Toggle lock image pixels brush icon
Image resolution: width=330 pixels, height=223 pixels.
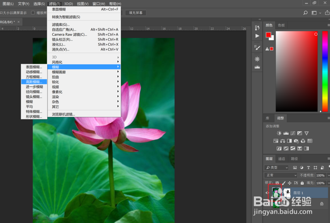(284, 183)
